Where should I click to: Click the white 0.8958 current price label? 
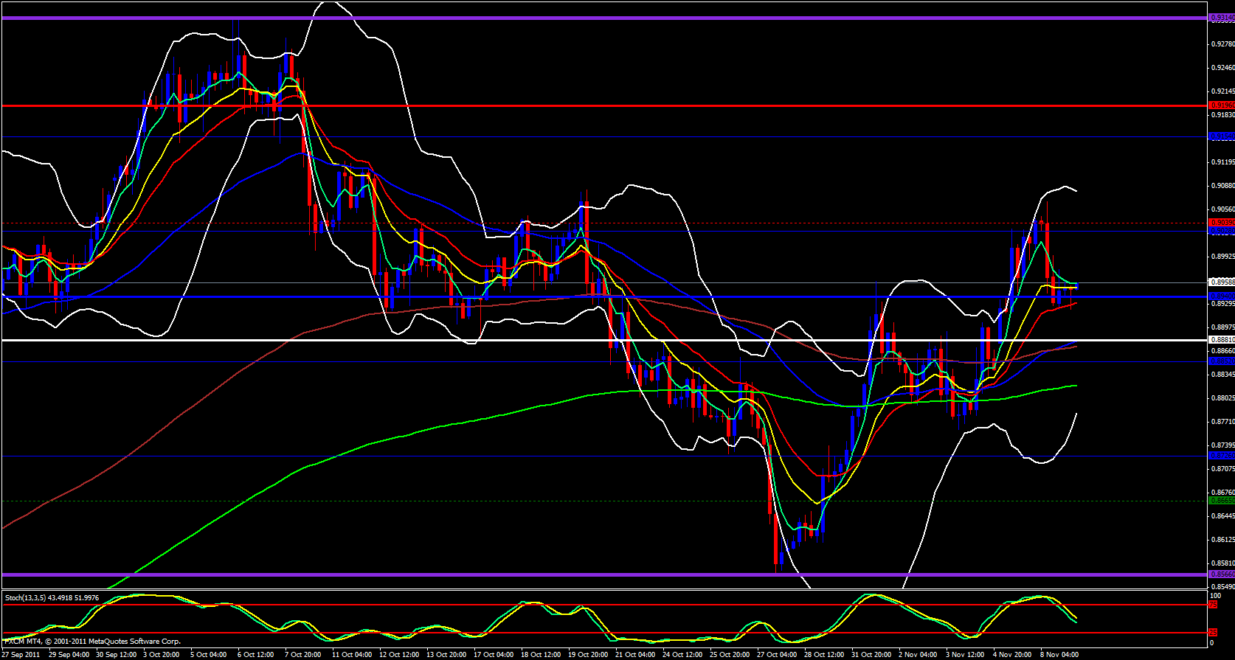point(1222,282)
